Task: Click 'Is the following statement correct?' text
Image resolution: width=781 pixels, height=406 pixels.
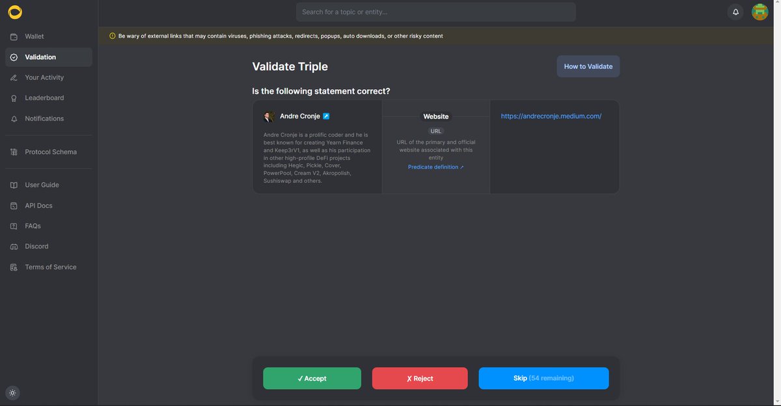Action: 322,91
